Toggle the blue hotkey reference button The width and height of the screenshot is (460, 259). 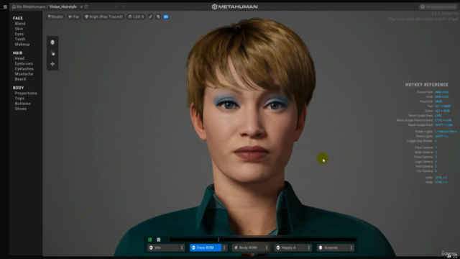tap(166, 17)
